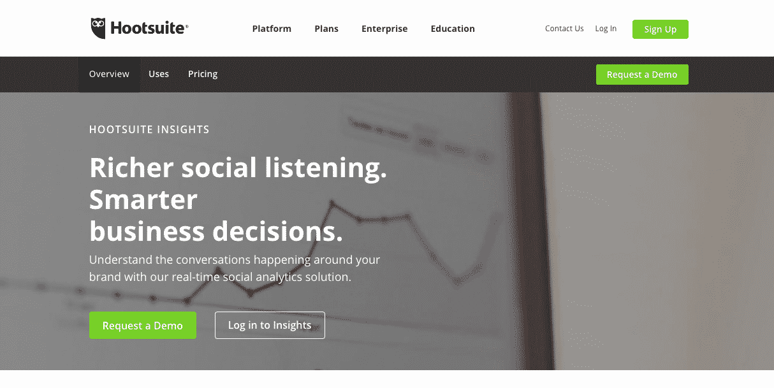Click Request a Demo in the dark sub-navigation bar

point(642,75)
